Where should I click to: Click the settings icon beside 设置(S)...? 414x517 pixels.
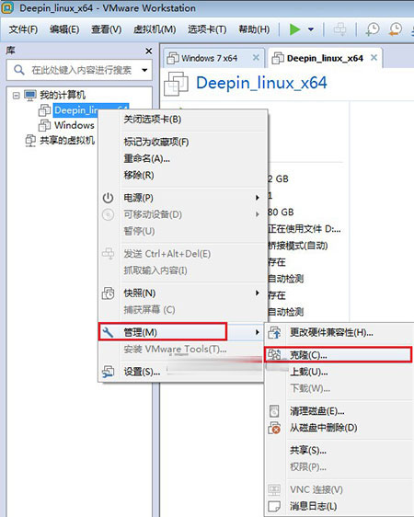[109, 372]
